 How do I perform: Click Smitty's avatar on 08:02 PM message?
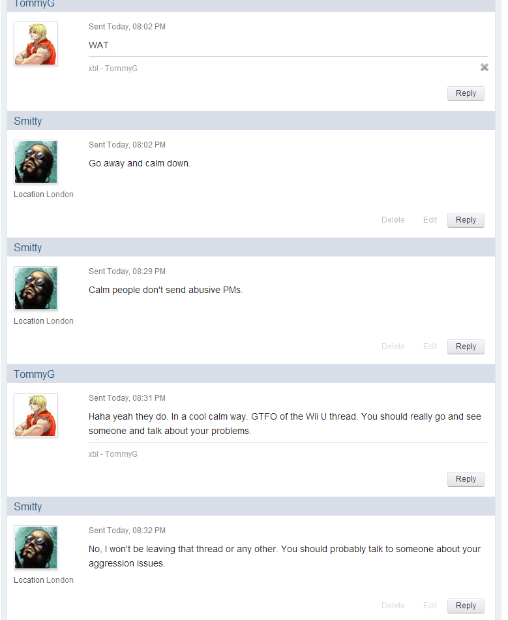(36, 162)
